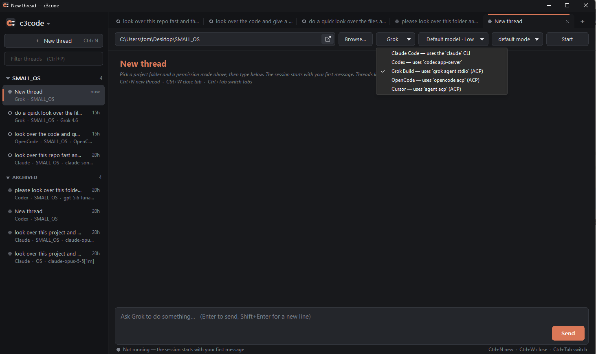Open archived thread with claude-opus-5-5[1m] model
Viewport: 596px width, 354px height.
pos(53,257)
